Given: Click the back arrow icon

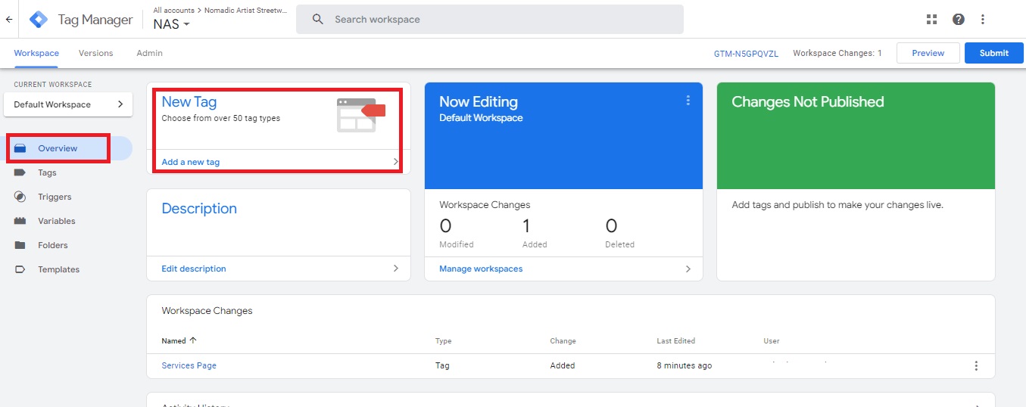Looking at the screenshot, I should pyautogui.click(x=9, y=20).
